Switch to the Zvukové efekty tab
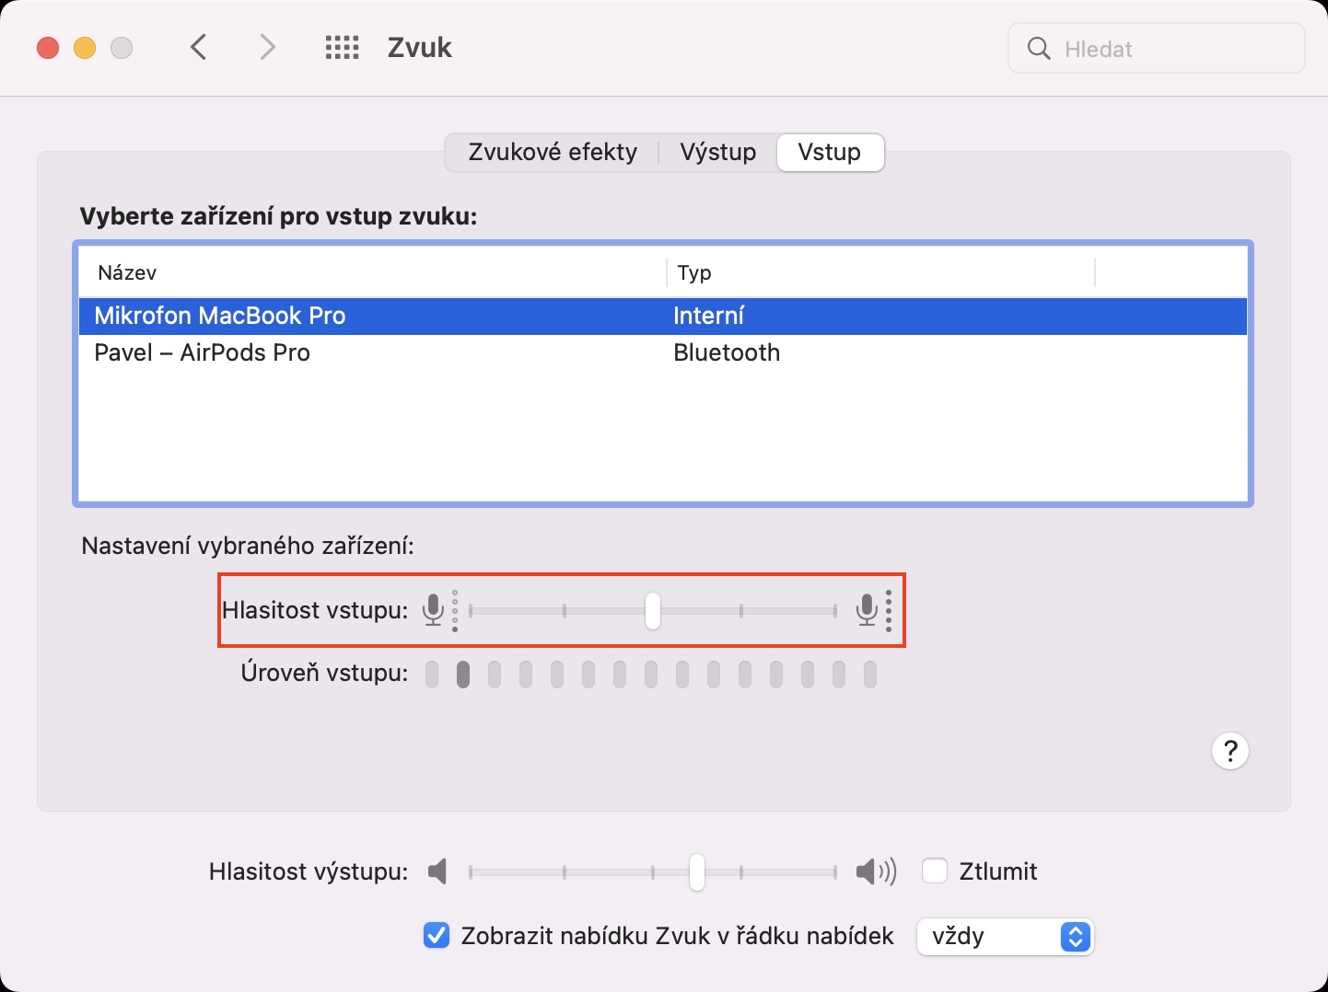Screen dimensions: 1328x992 (553, 152)
